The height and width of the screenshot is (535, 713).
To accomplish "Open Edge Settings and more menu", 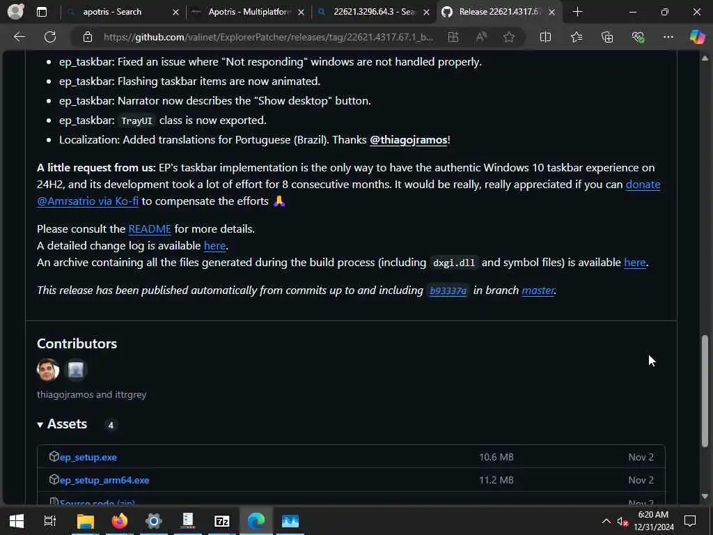I will click(x=668, y=37).
